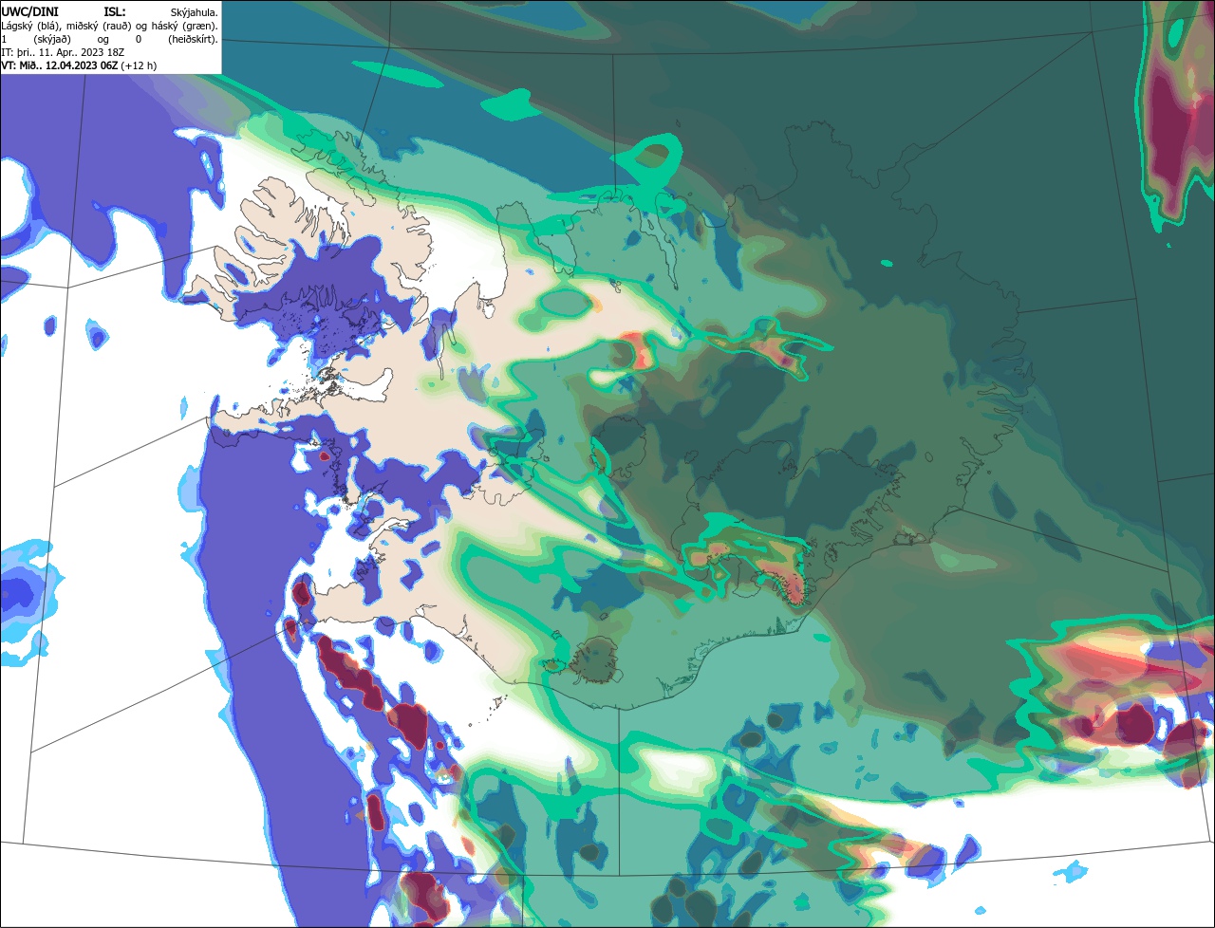Click the 'Lágský (blá)' legend text
The height and width of the screenshot is (928, 1215).
point(29,27)
